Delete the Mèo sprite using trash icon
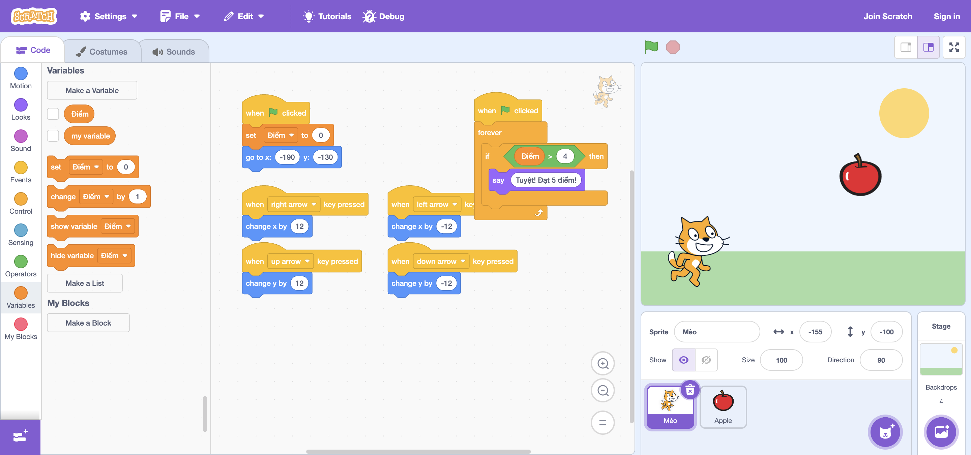 690,390
